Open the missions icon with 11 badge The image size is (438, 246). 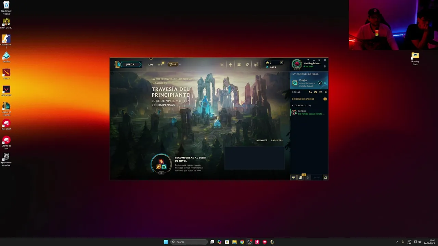tap(300, 177)
